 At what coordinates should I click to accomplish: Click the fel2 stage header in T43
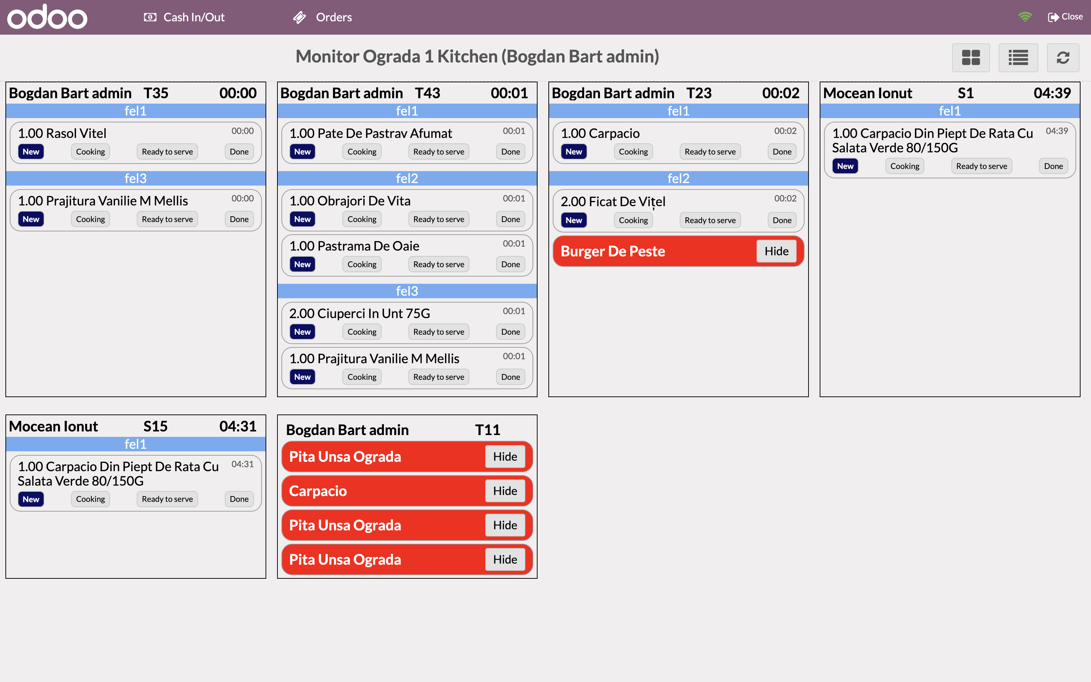407,178
